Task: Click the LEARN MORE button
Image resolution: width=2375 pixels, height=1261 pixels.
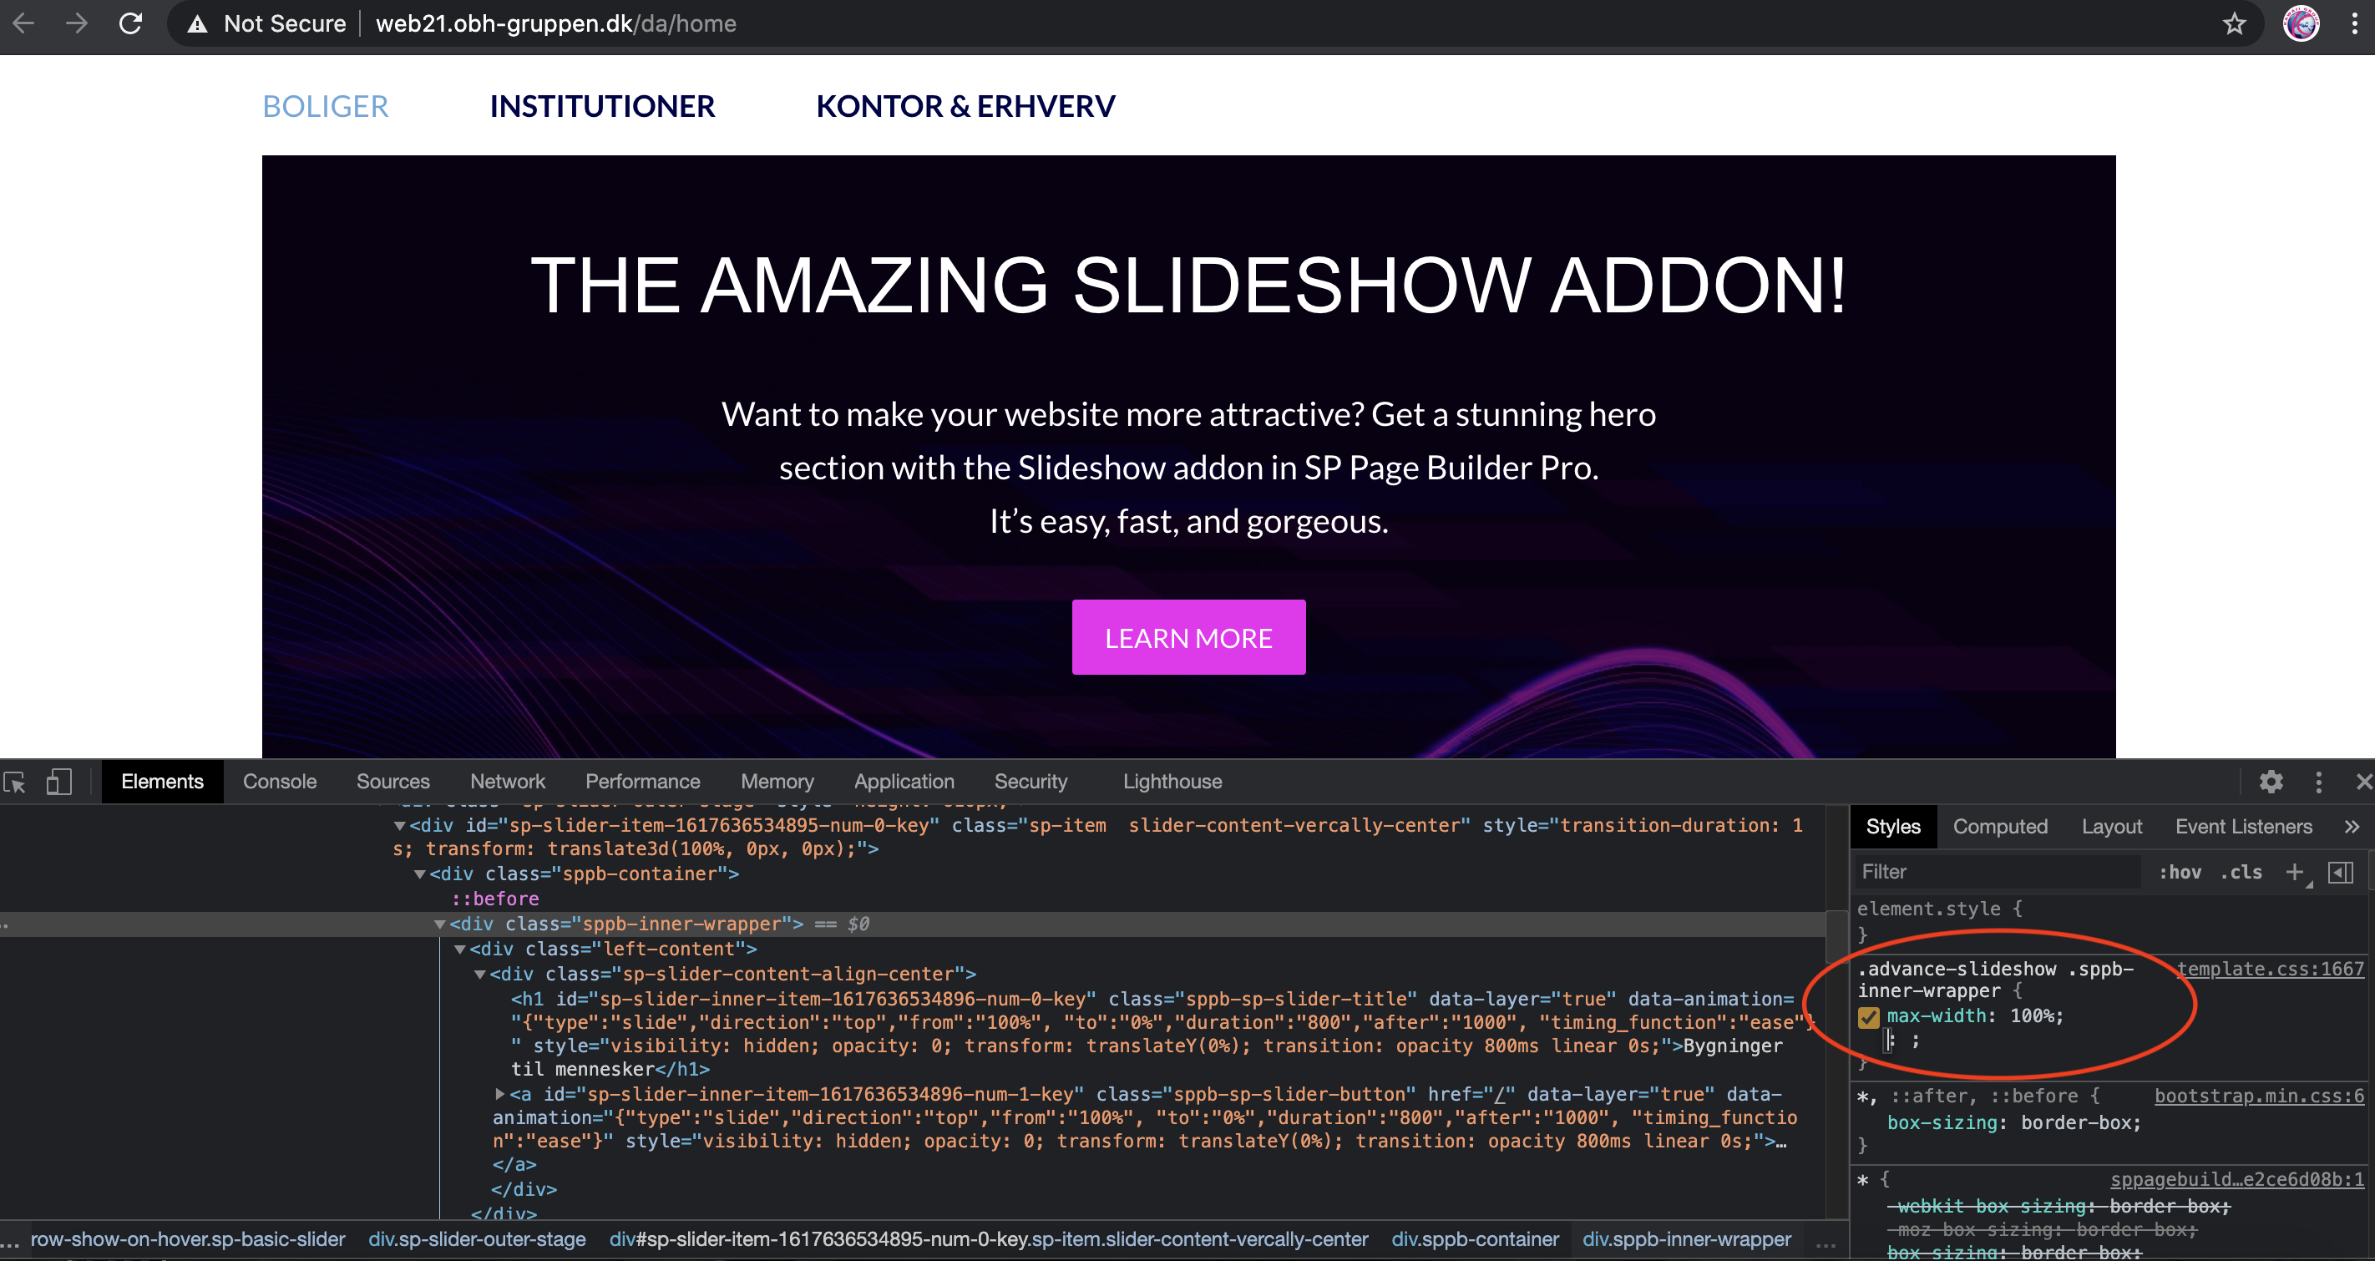Action: (x=1187, y=638)
